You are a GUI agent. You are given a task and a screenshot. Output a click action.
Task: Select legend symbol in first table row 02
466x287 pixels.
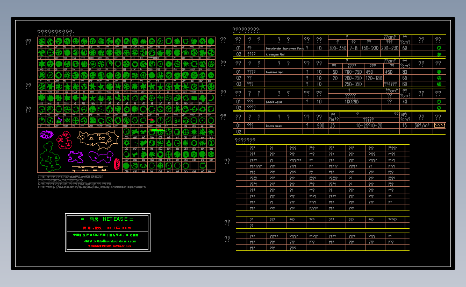pos(439,54)
